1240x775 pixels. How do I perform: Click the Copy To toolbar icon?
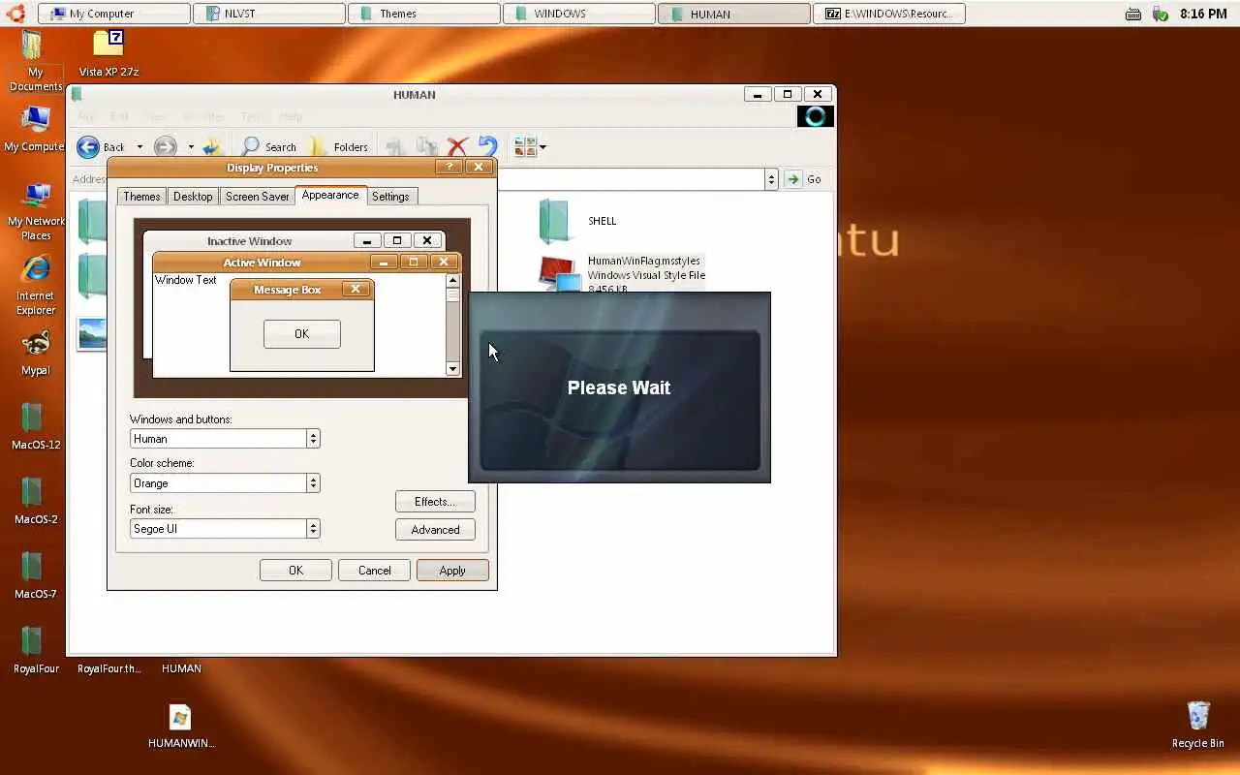click(426, 147)
